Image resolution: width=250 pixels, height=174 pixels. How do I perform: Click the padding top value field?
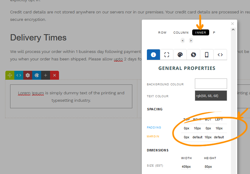coord(187,128)
